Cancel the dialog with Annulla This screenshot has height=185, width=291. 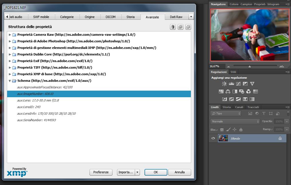179,172
